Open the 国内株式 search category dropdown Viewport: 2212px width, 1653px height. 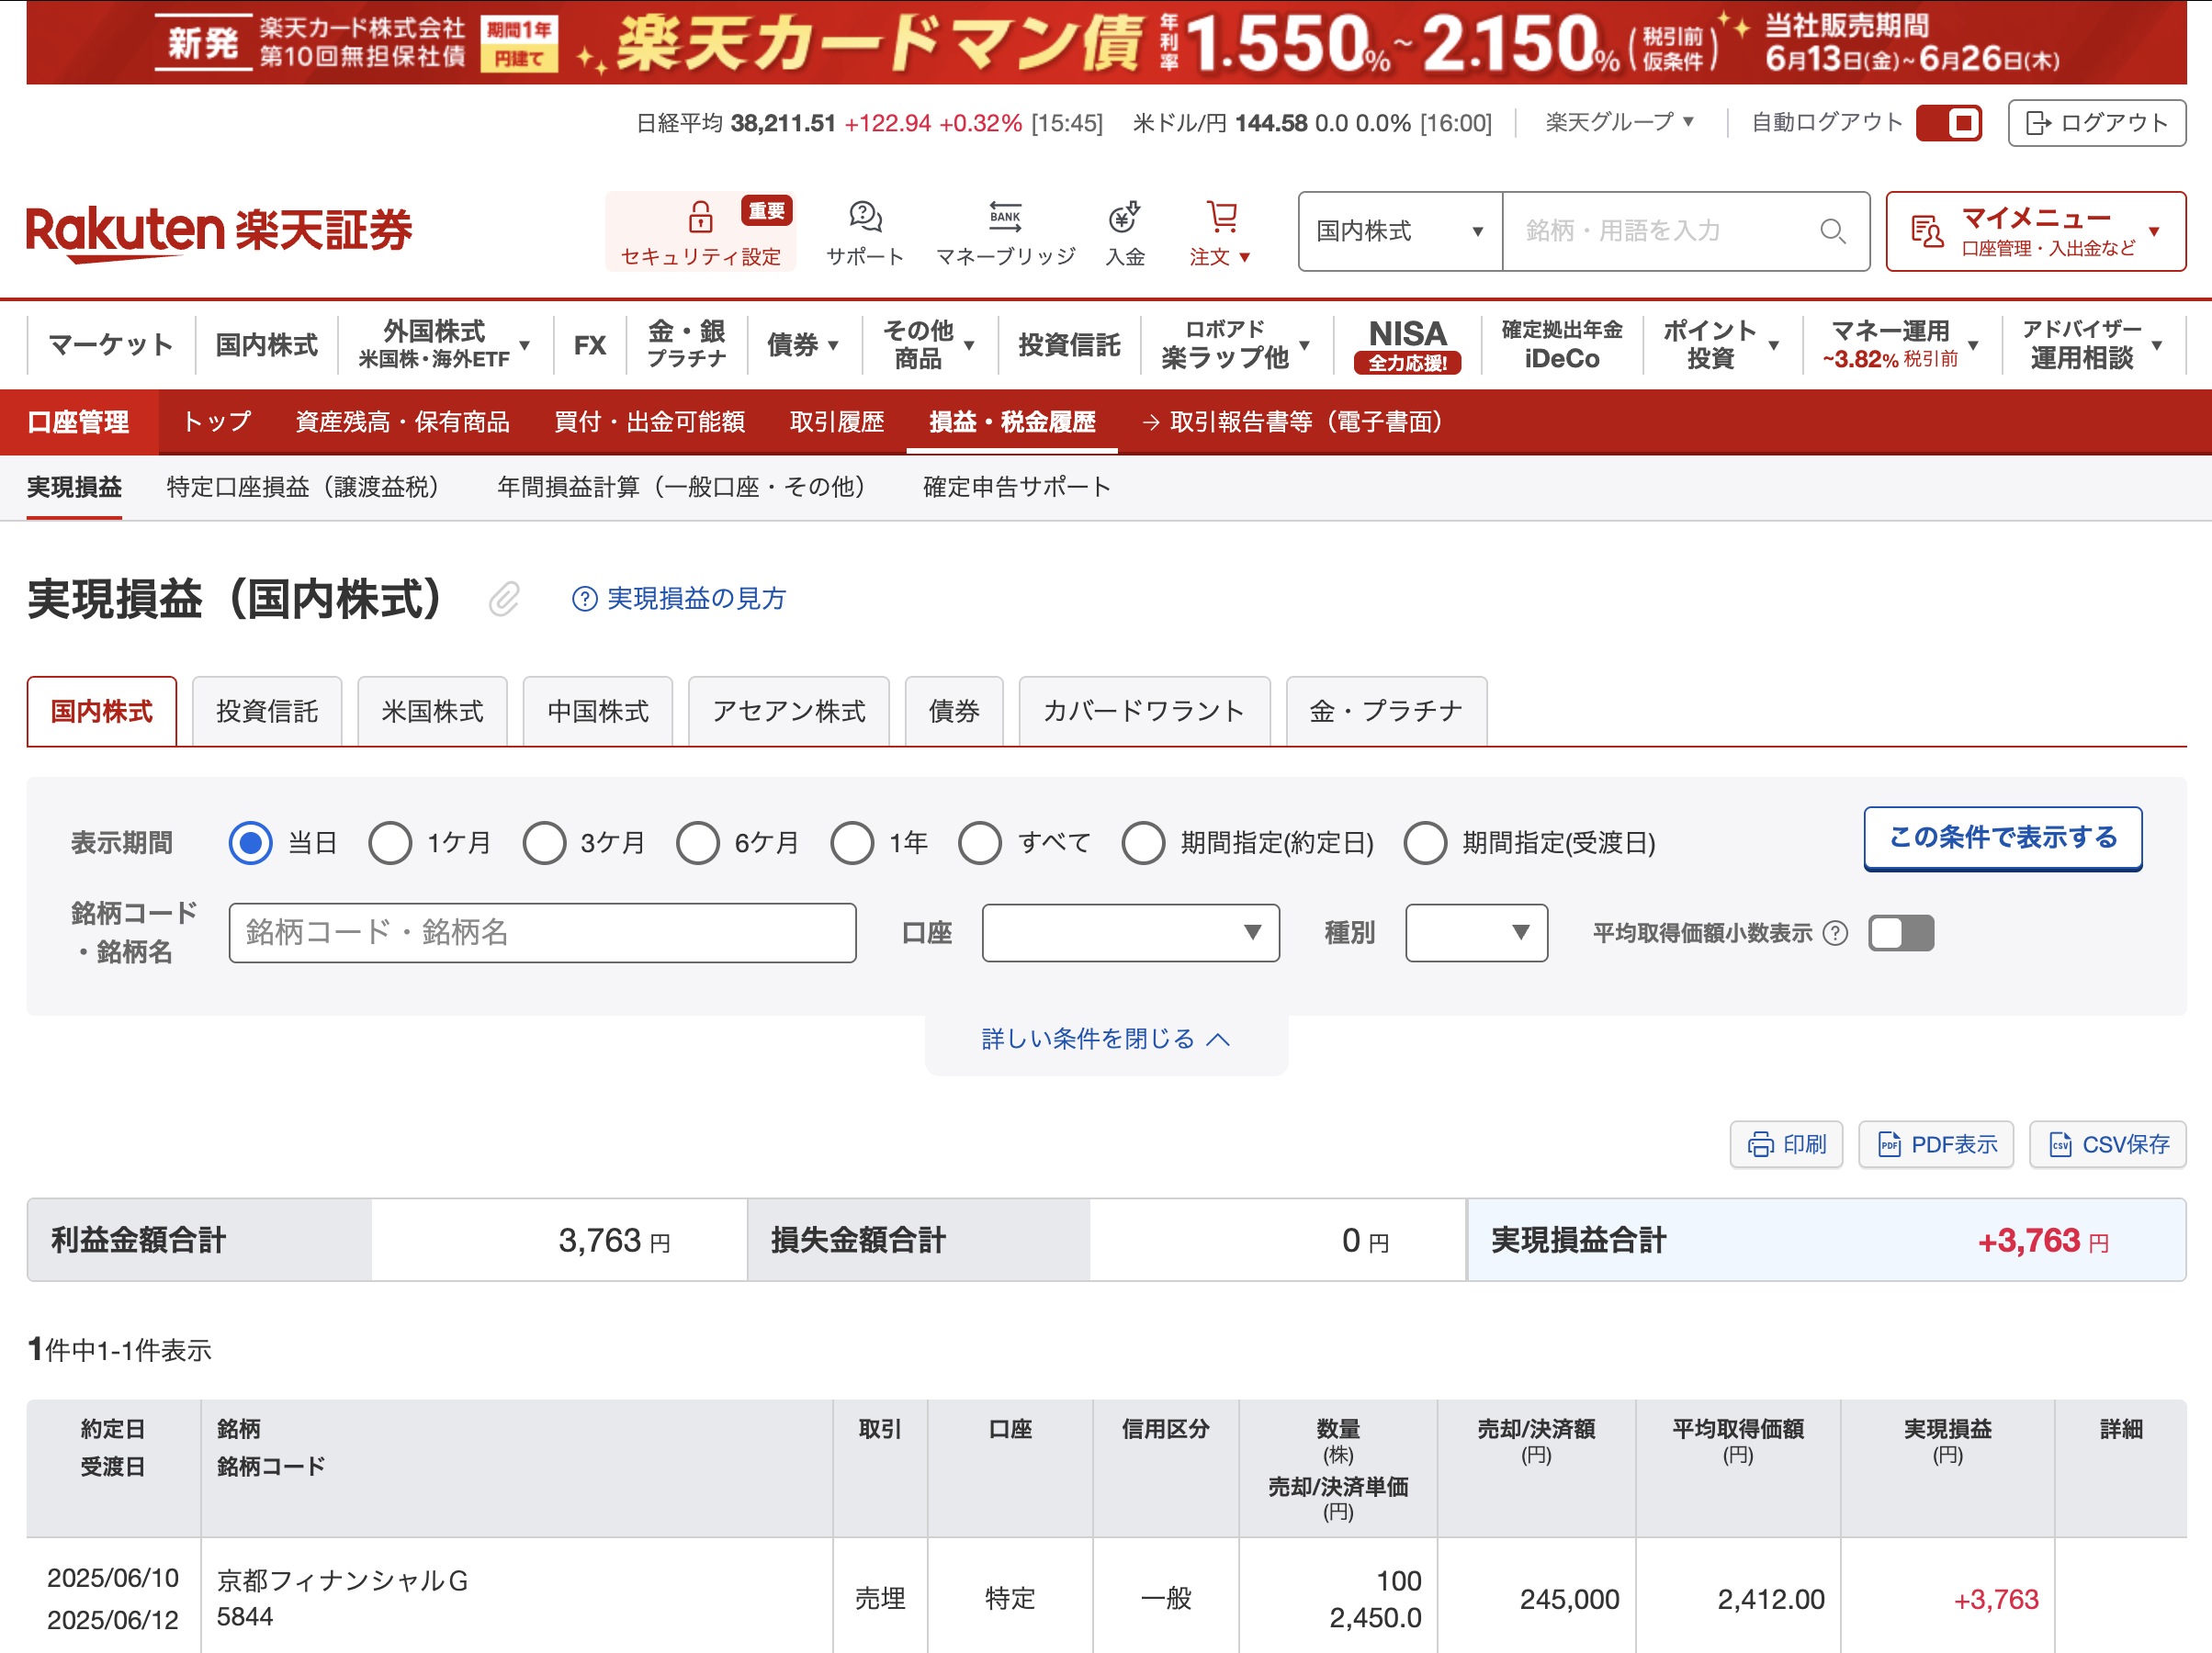1400,231
